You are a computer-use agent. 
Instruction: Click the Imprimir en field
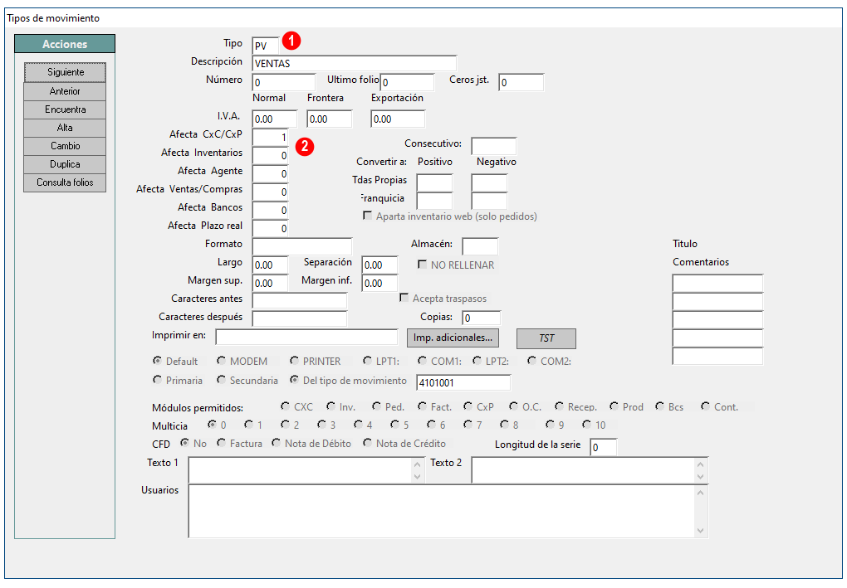click(x=306, y=338)
